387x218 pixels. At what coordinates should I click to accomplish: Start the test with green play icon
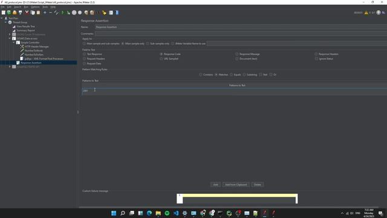[63, 12]
